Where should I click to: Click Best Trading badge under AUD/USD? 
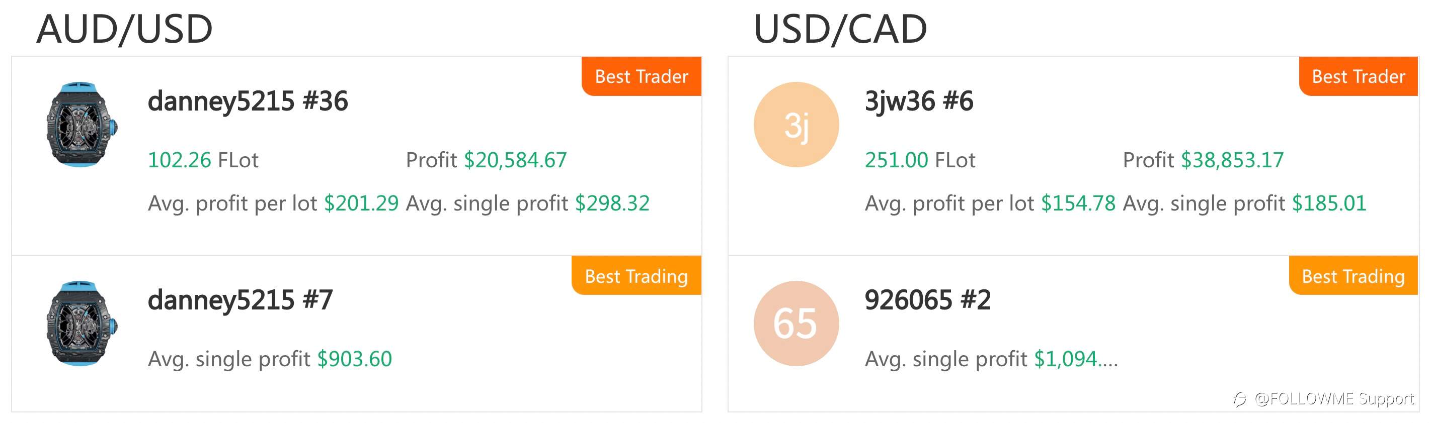[x=637, y=275]
